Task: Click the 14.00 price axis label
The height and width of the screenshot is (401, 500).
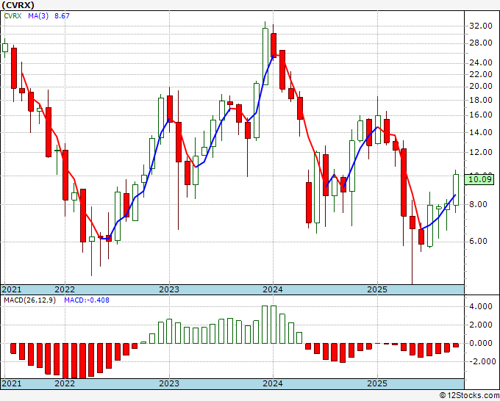Action: coord(481,132)
